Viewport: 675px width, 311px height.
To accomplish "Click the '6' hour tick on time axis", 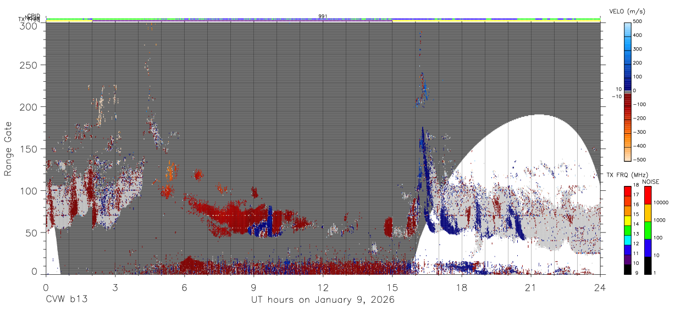I will [x=184, y=287].
